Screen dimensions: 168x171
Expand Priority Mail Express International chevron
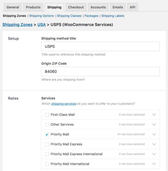[154, 154]
